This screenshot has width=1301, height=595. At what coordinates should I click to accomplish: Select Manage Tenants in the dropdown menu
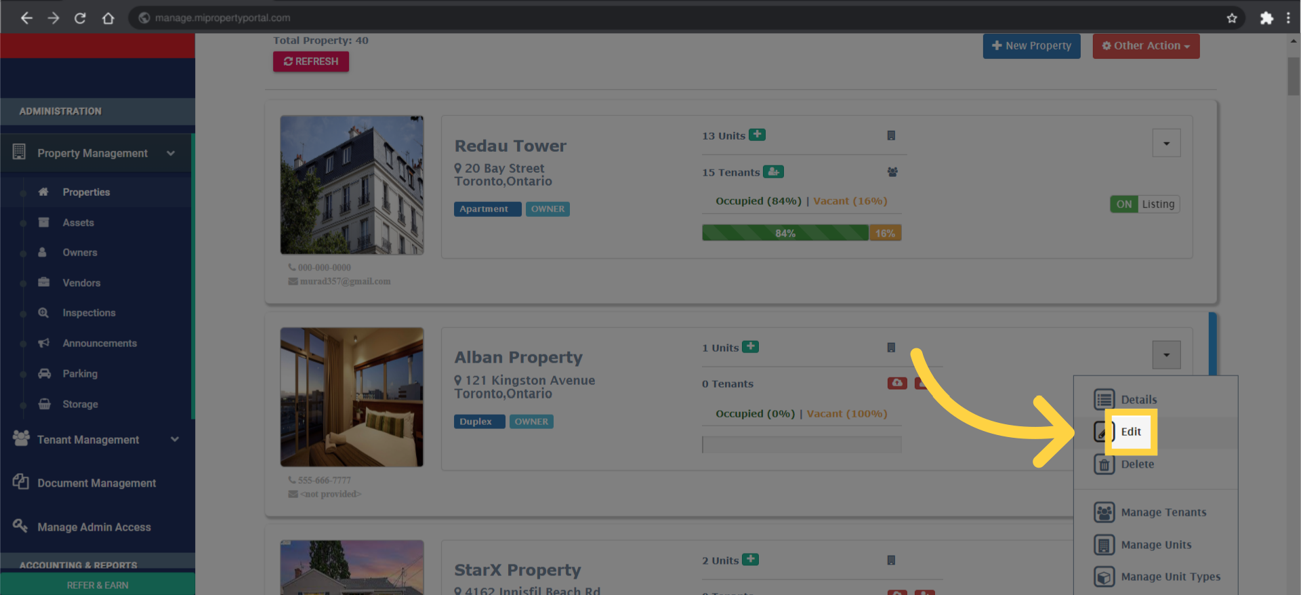click(x=1155, y=512)
